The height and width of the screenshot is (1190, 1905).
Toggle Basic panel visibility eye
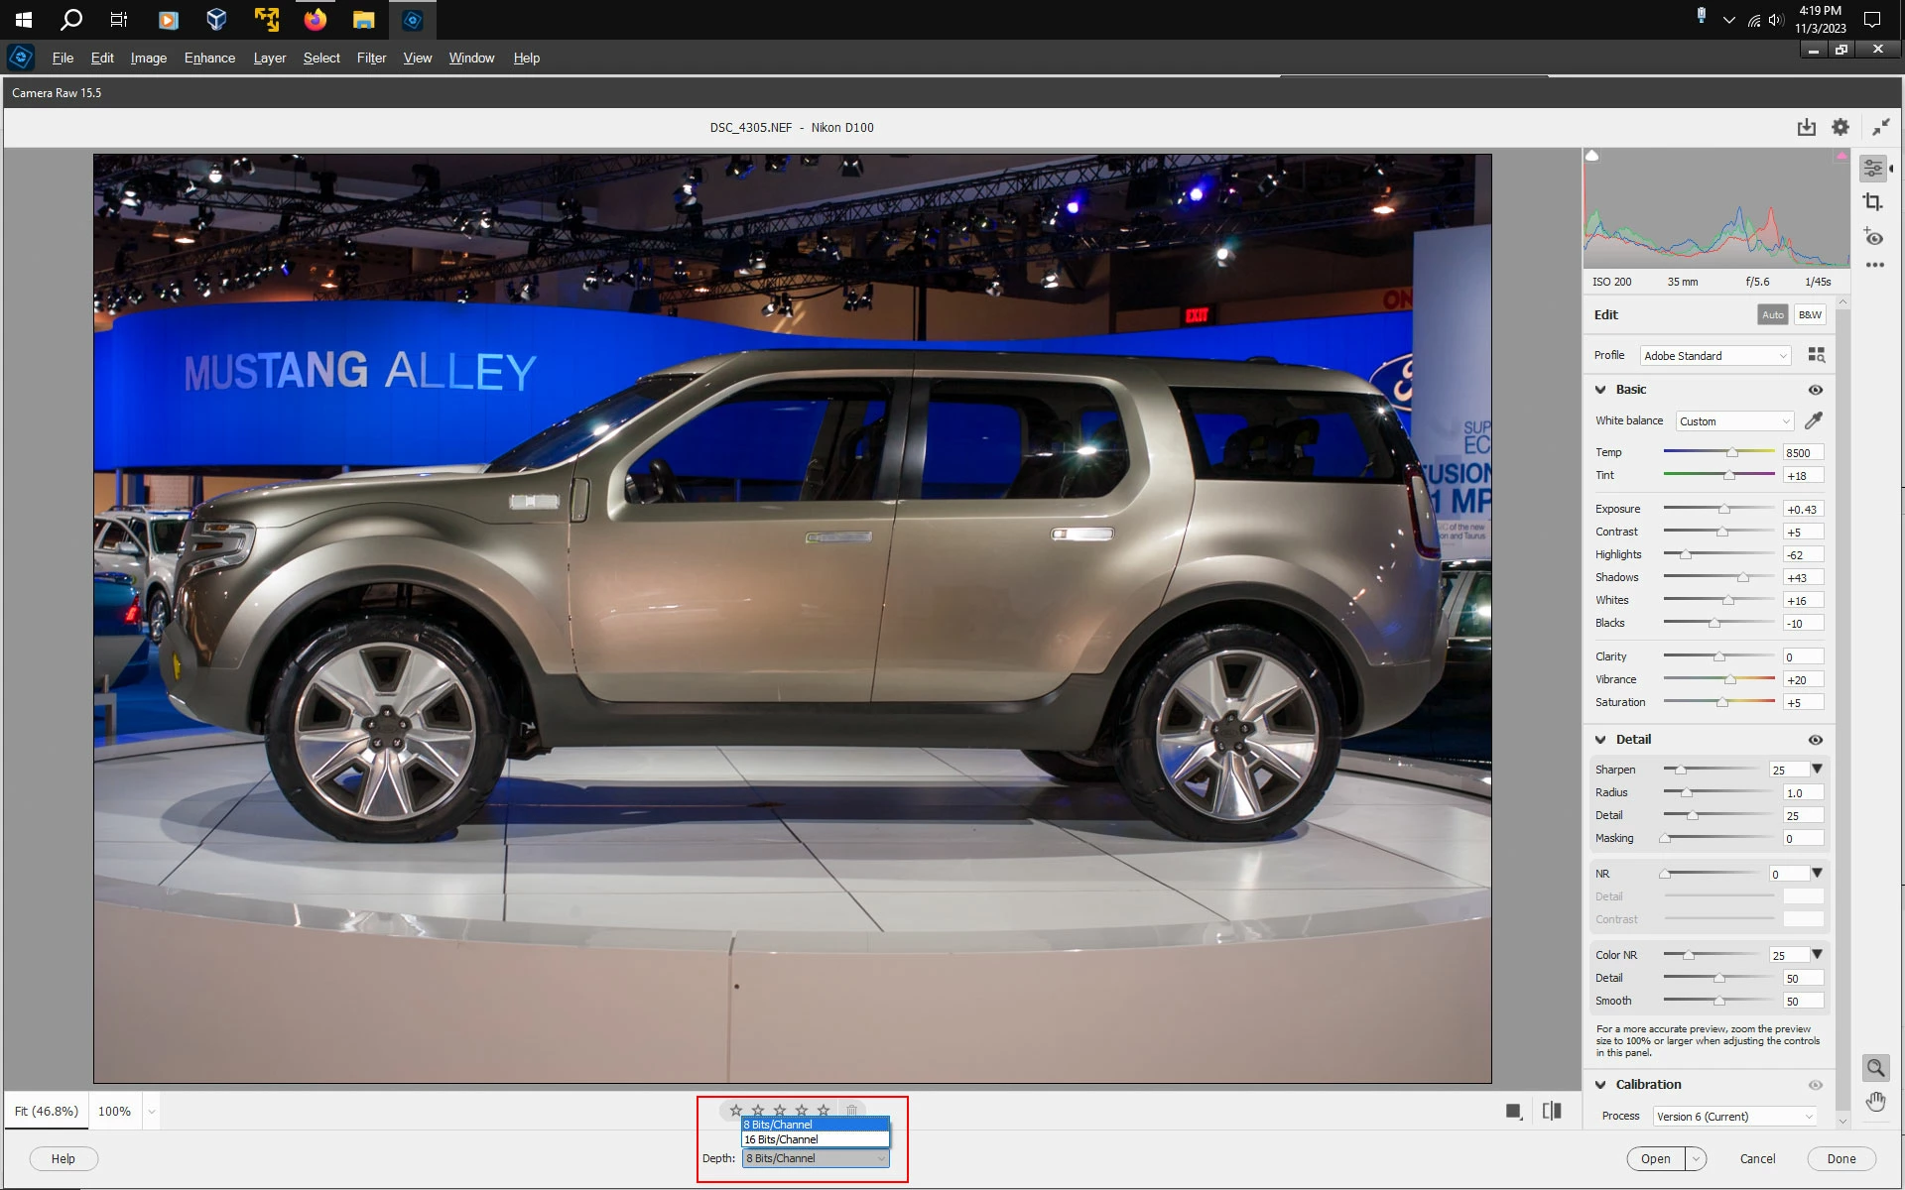pyautogui.click(x=1815, y=390)
